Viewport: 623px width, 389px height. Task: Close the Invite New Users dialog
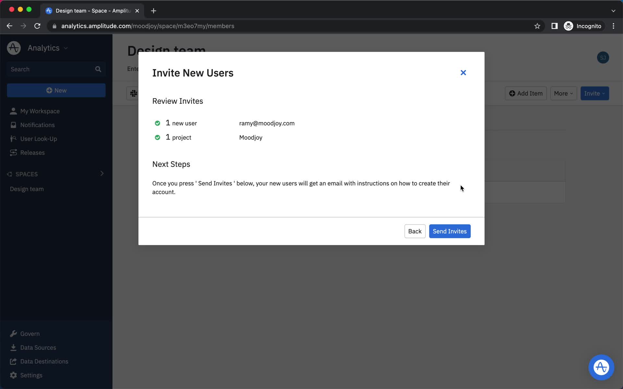(463, 73)
